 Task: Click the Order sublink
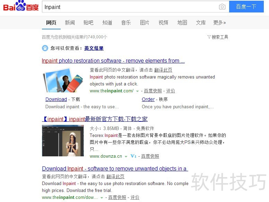coord(148,99)
